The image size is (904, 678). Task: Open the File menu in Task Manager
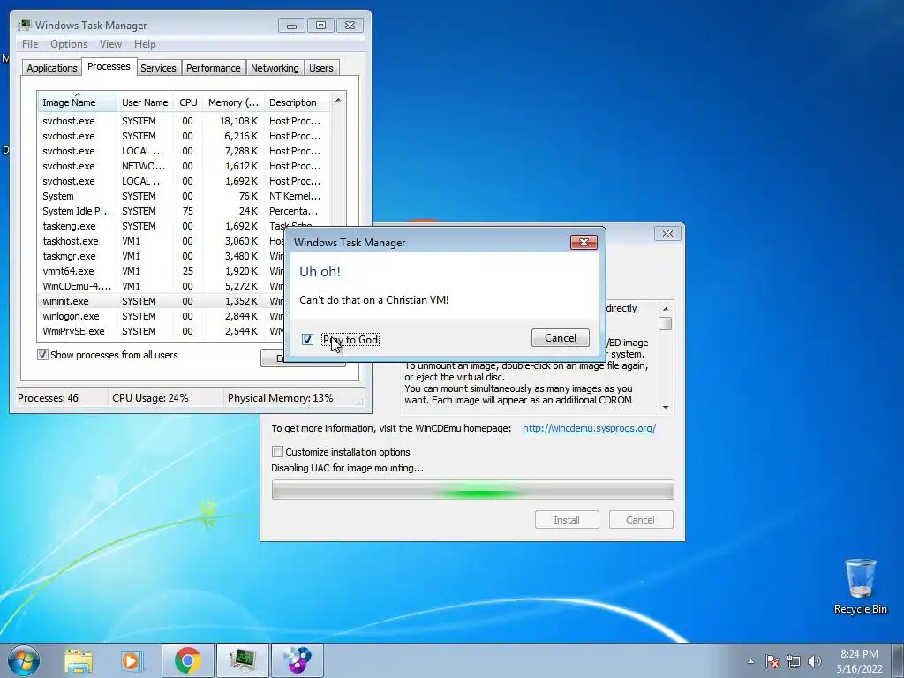coord(30,44)
